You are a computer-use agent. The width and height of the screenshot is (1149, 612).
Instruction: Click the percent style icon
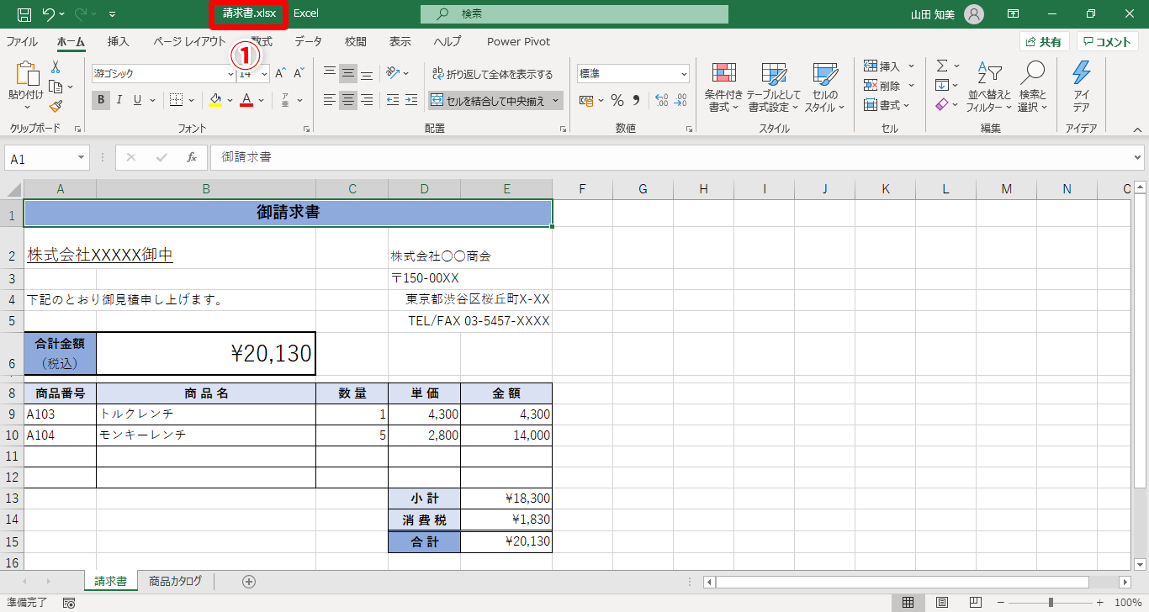[x=617, y=101]
